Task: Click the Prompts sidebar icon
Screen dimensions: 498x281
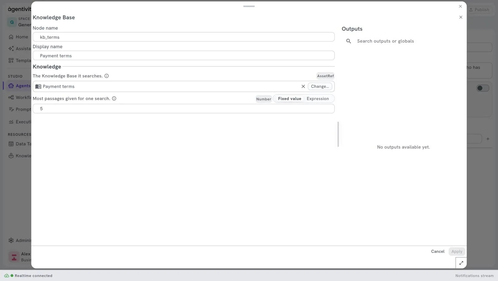Action: click(11, 109)
